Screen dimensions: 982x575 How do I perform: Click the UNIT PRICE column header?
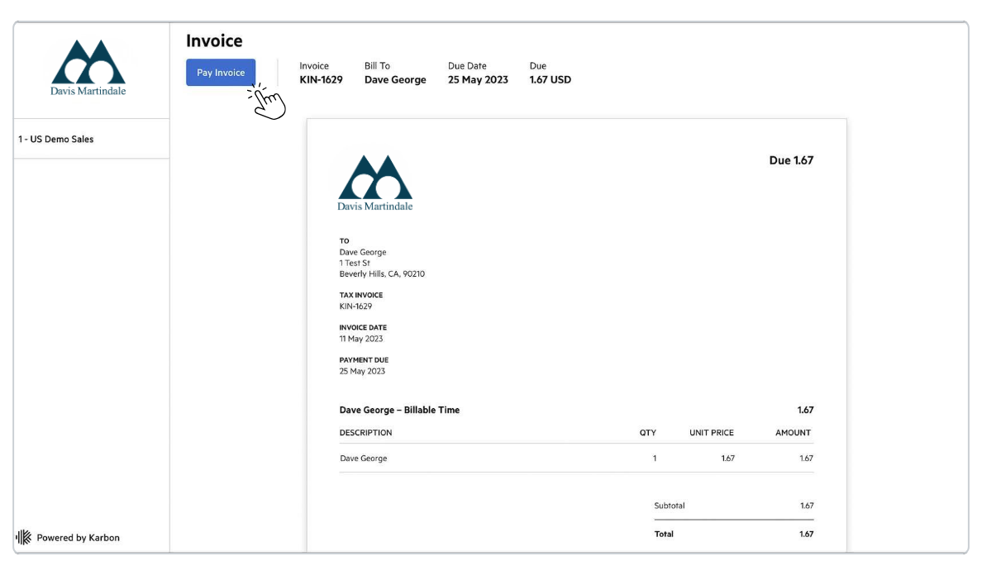(x=712, y=432)
